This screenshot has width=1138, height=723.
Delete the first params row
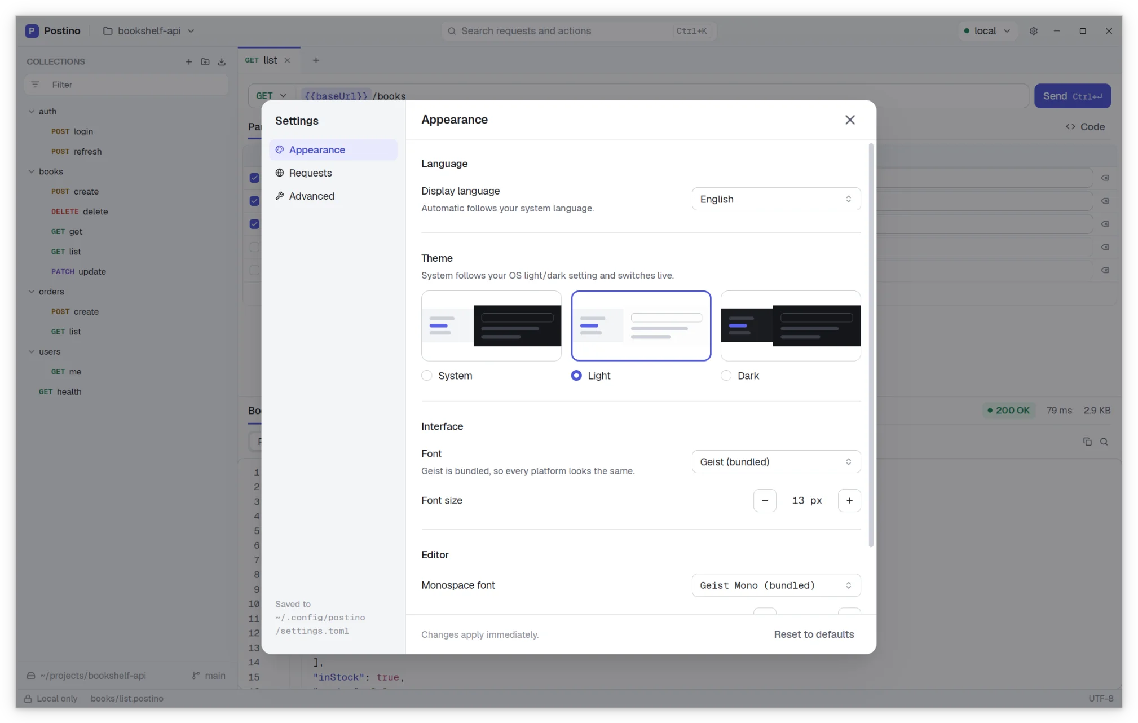click(1105, 178)
